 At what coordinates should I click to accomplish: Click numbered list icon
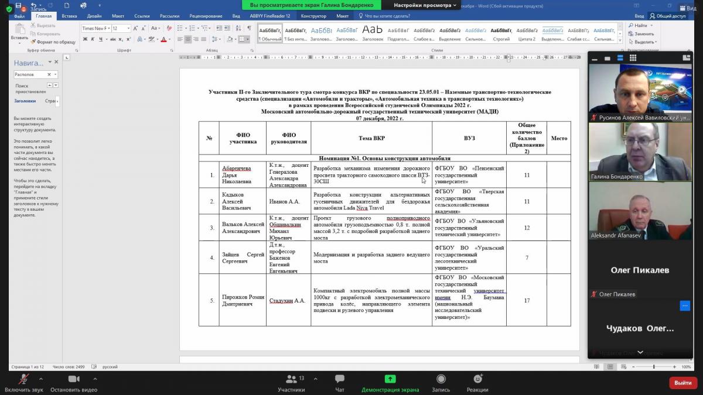[x=192, y=28]
